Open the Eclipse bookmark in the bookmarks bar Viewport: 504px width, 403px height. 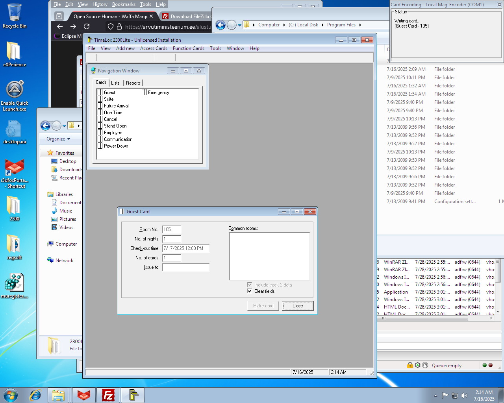tap(69, 36)
